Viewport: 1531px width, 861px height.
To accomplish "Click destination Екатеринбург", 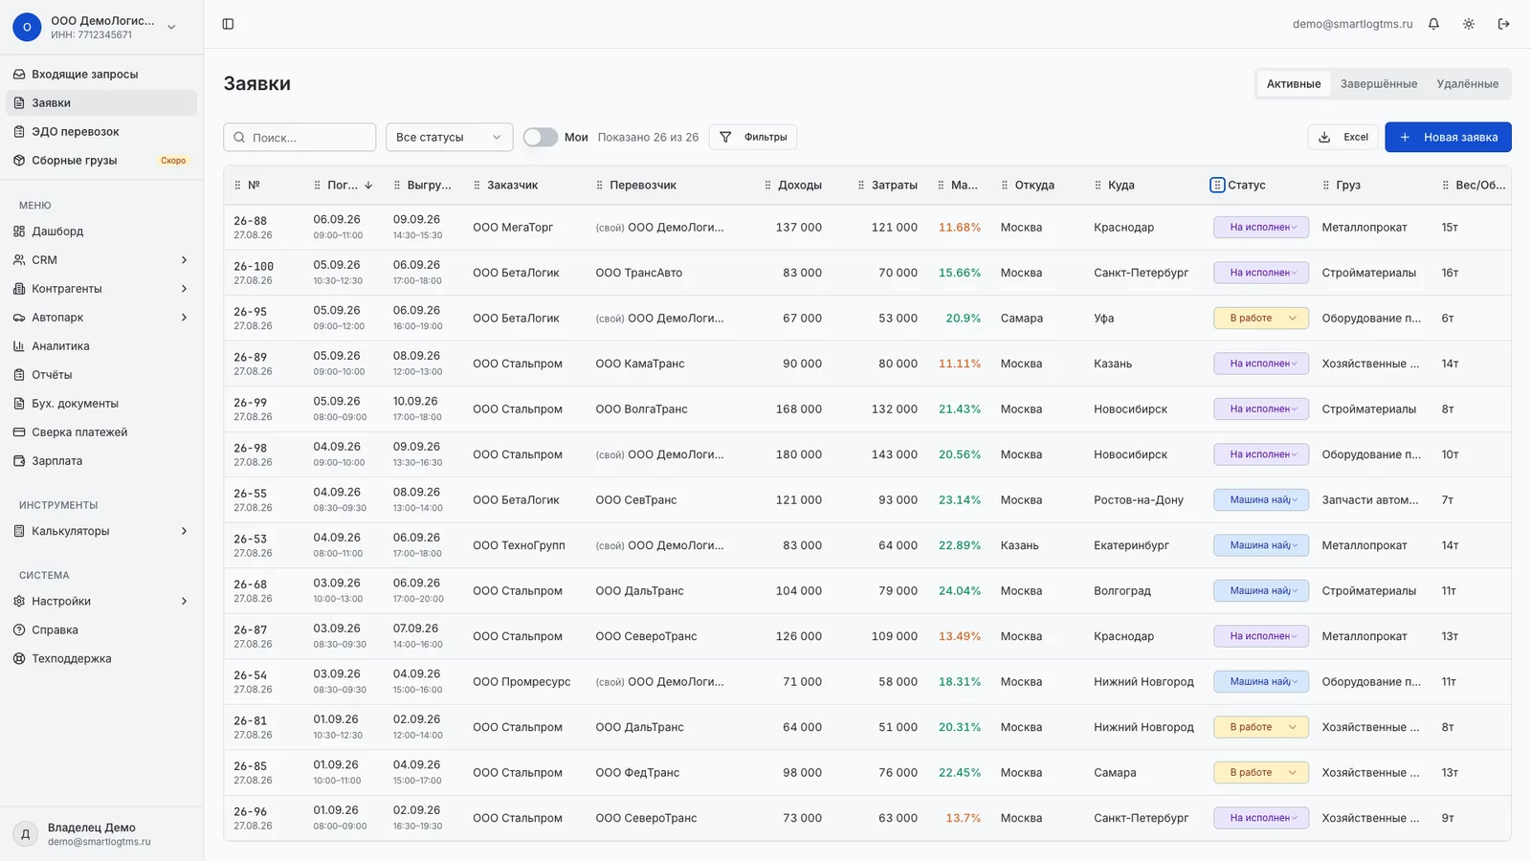I will pyautogui.click(x=1133, y=545).
